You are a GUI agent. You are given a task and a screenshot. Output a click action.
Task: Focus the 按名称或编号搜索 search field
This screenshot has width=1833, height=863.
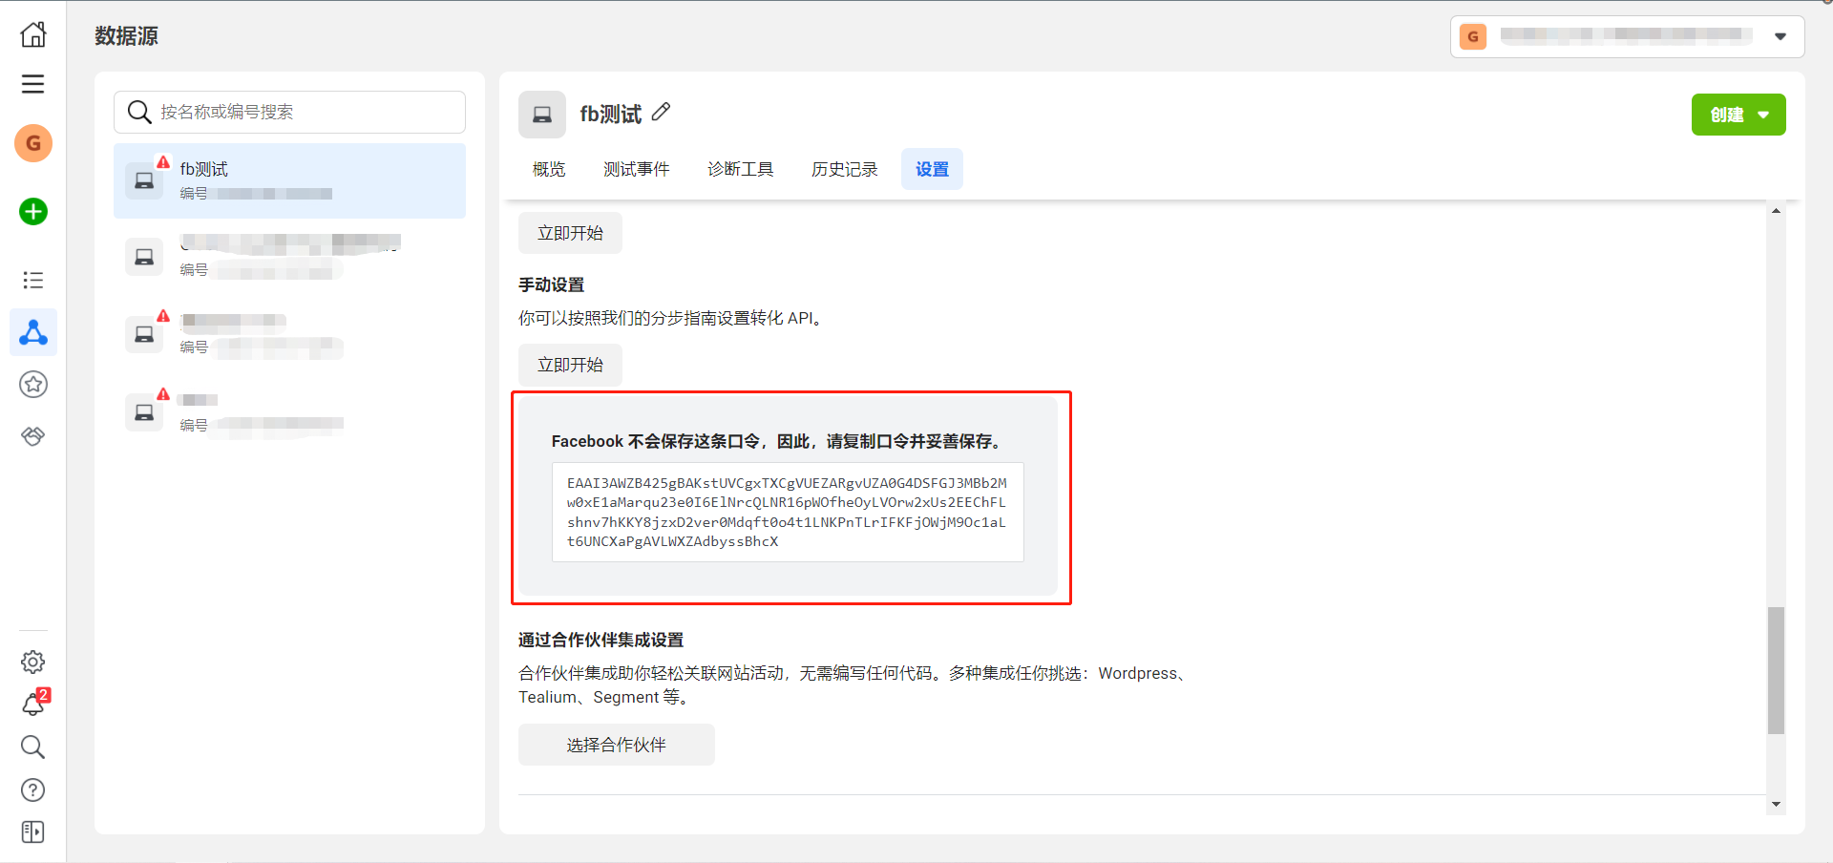tap(289, 112)
